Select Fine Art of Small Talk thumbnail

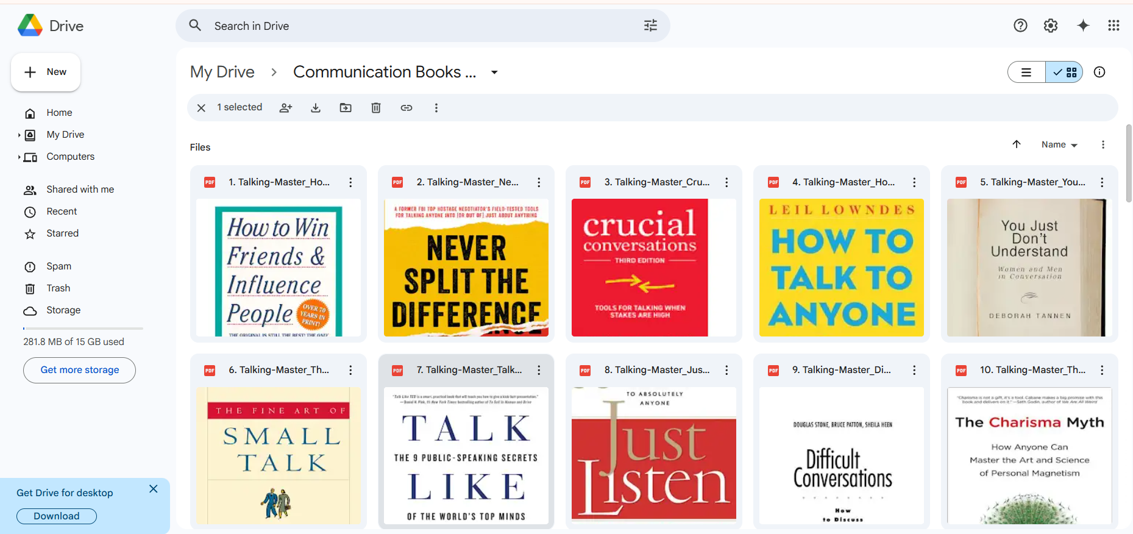(x=279, y=455)
